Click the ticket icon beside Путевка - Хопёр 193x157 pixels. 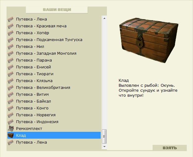click(11, 33)
